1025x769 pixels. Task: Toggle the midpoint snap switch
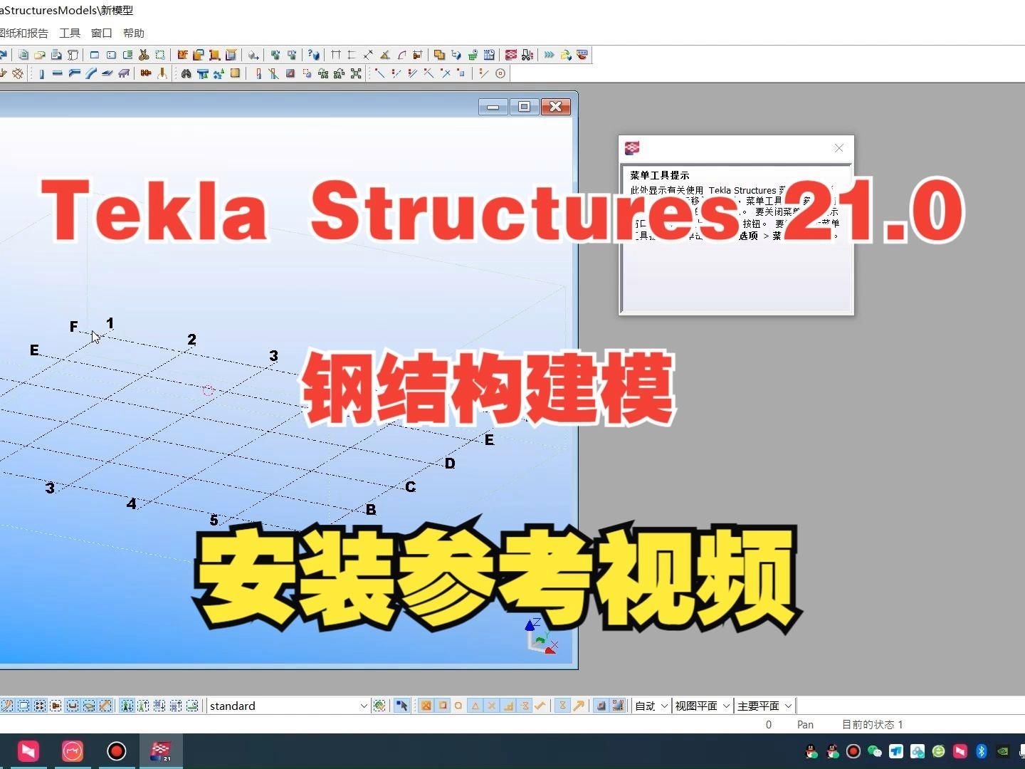pos(396,73)
